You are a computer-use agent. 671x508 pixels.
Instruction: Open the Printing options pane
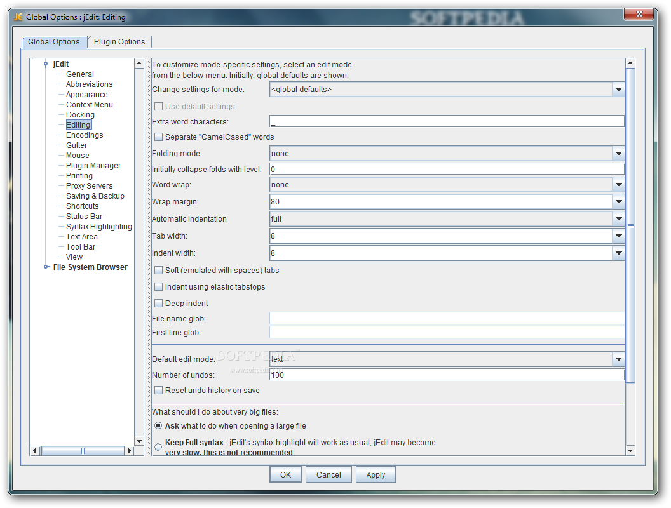click(79, 176)
